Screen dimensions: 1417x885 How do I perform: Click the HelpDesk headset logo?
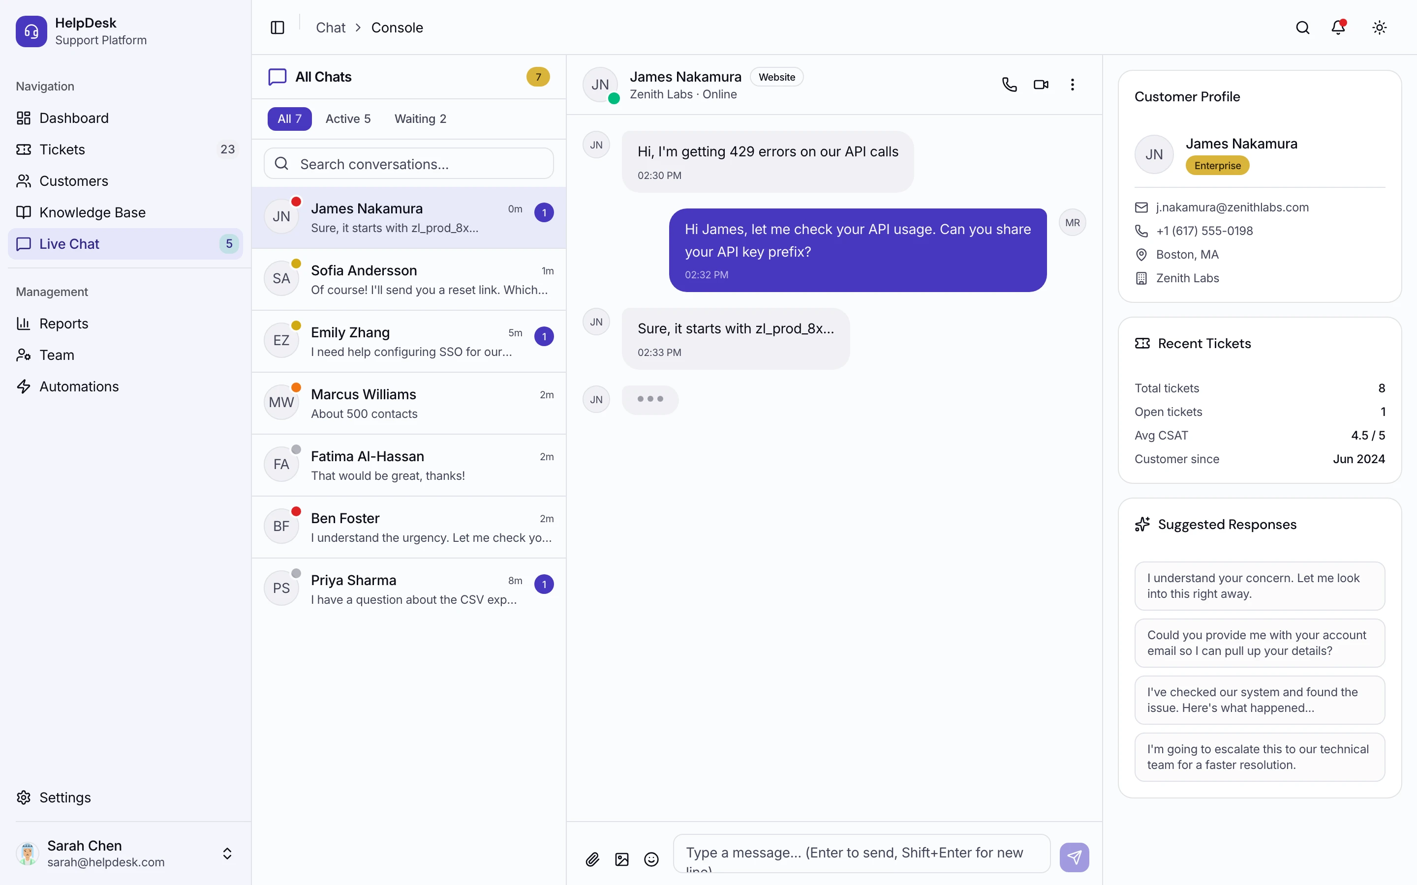(x=31, y=31)
